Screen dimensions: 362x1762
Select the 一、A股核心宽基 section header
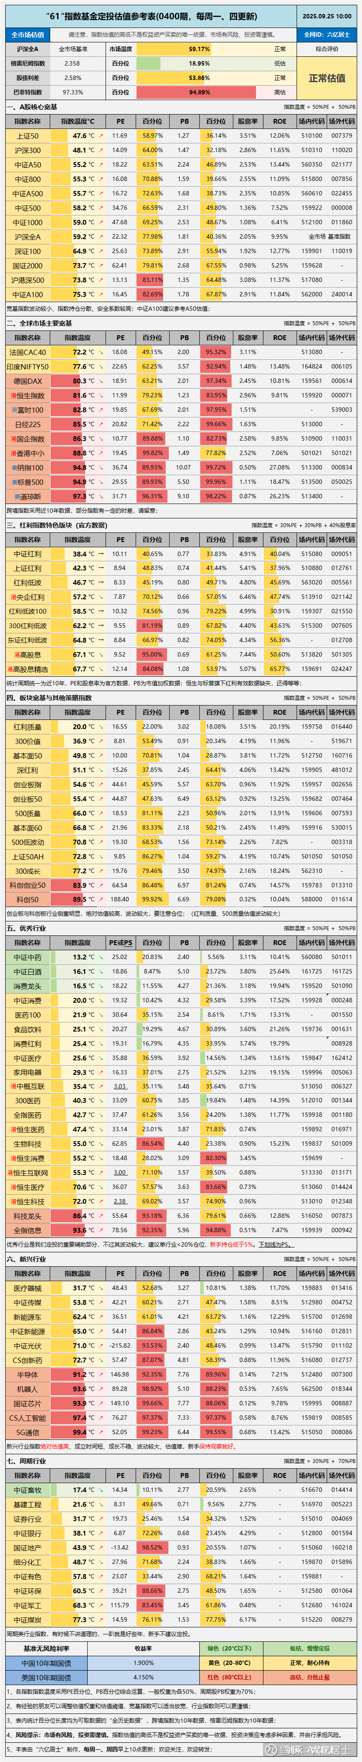(x=32, y=108)
